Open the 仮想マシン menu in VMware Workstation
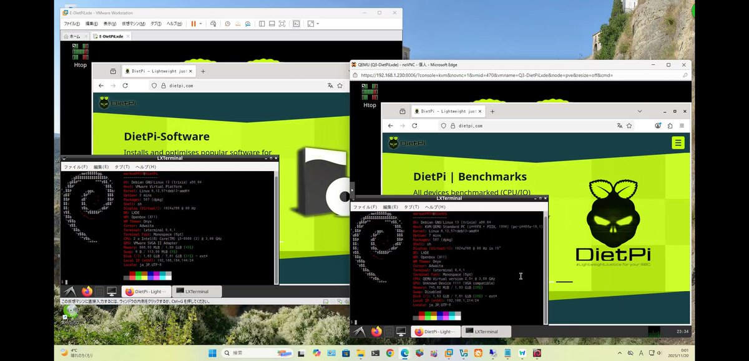This screenshot has width=749, height=361. point(133,24)
